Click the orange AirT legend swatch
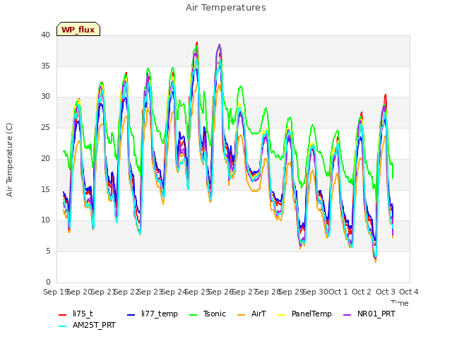This screenshot has height=339, width=452. point(241,315)
